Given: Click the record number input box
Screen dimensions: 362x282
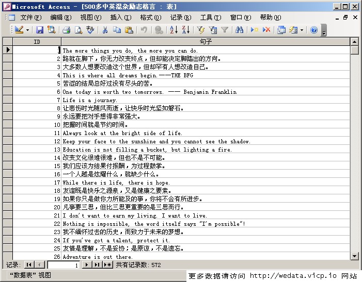Looking at the screenshot, I should point(64,265).
